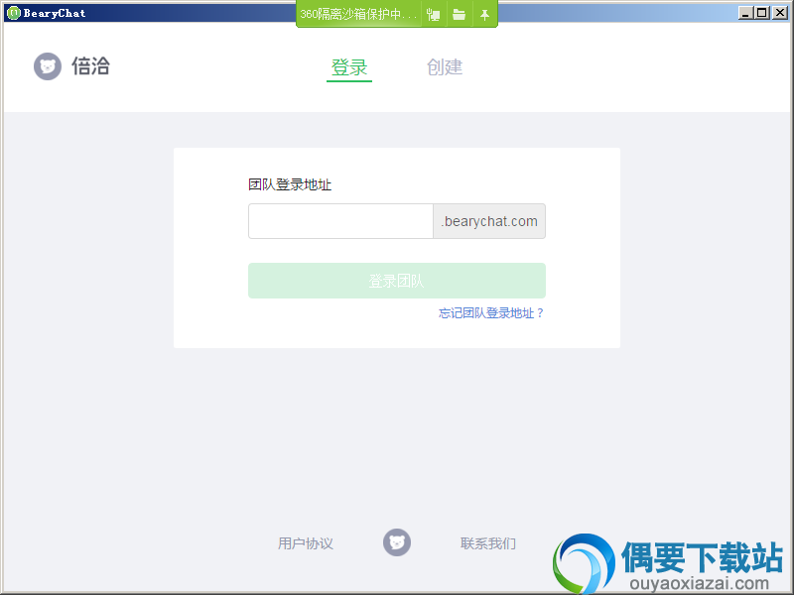Maximize the BearyChat window

pos(761,13)
